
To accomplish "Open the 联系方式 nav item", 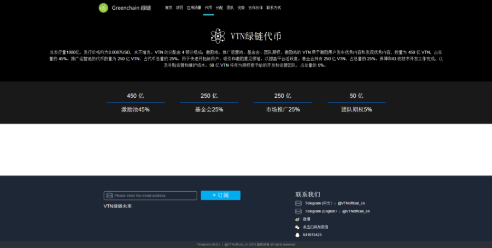I will [x=274, y=8].
